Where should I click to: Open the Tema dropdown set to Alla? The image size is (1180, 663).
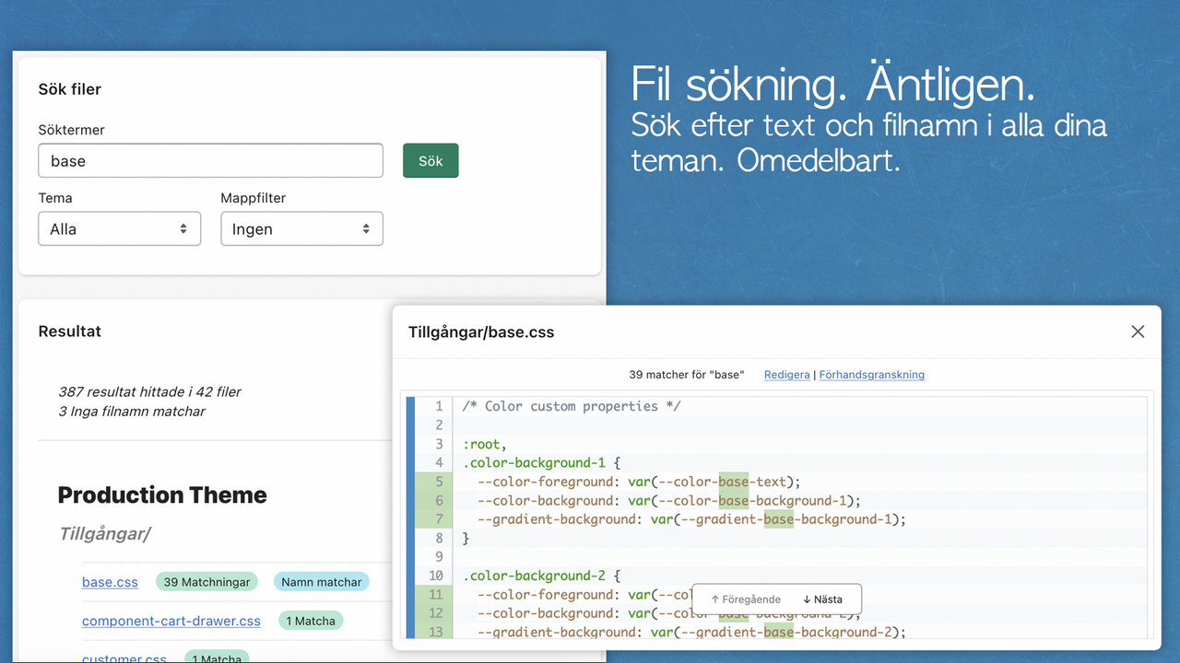click(119, 228)
